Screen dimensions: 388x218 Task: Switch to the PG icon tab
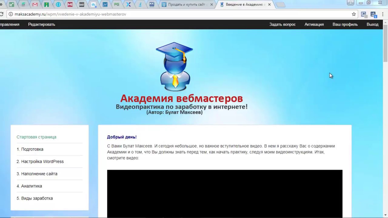(x=117, y=5)
